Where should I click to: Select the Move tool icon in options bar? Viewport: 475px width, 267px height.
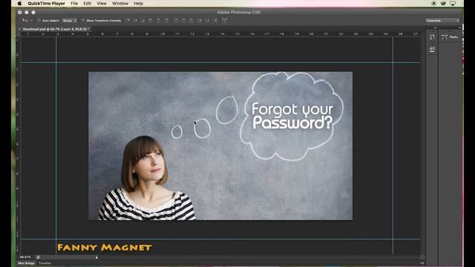25,21
